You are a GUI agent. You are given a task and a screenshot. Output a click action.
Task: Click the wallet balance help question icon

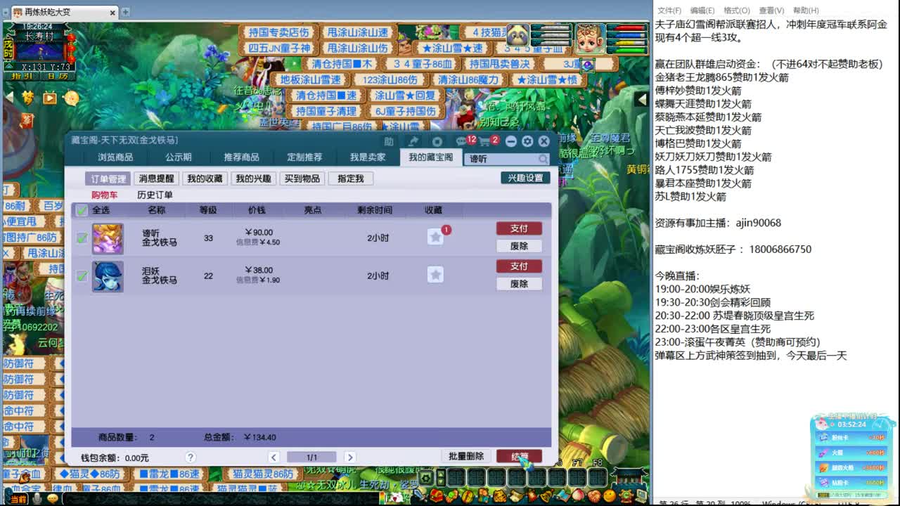[x=191, y=458]
